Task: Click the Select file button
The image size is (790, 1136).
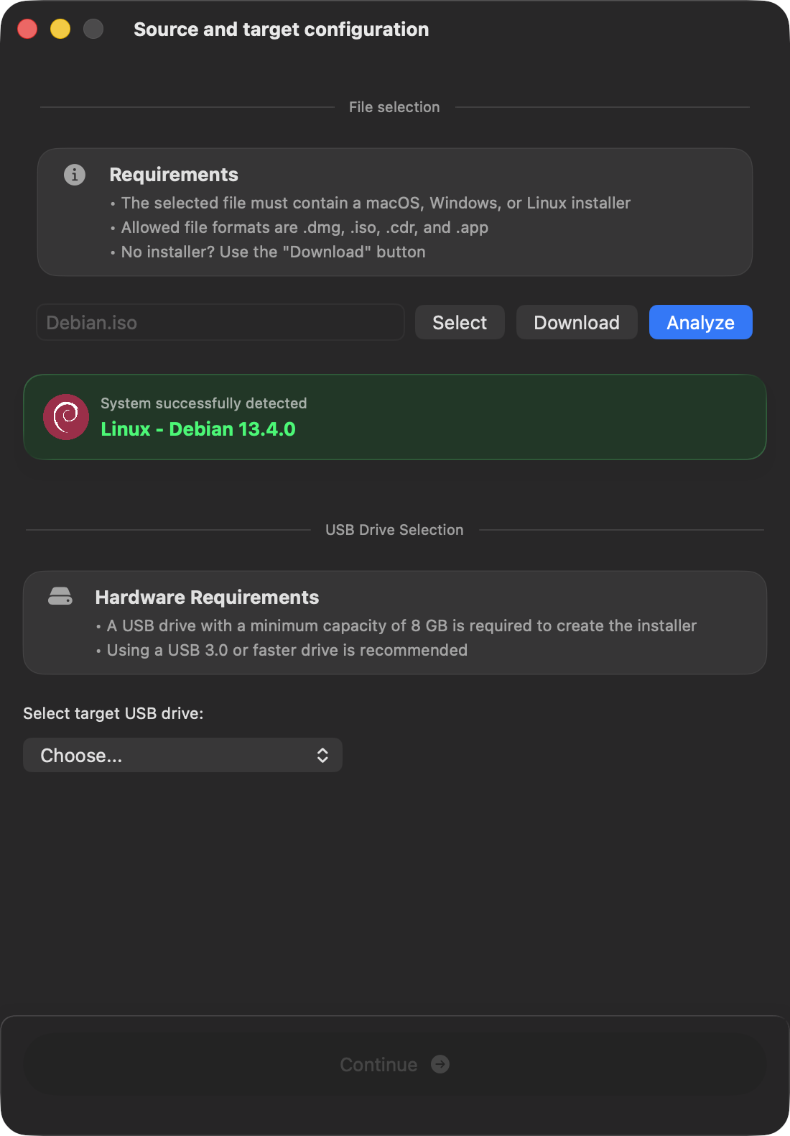Action: click(x=460, y=322)
